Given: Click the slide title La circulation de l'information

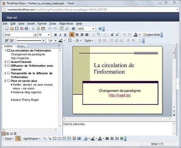Looking at the screenshot, I should (114, 68).
